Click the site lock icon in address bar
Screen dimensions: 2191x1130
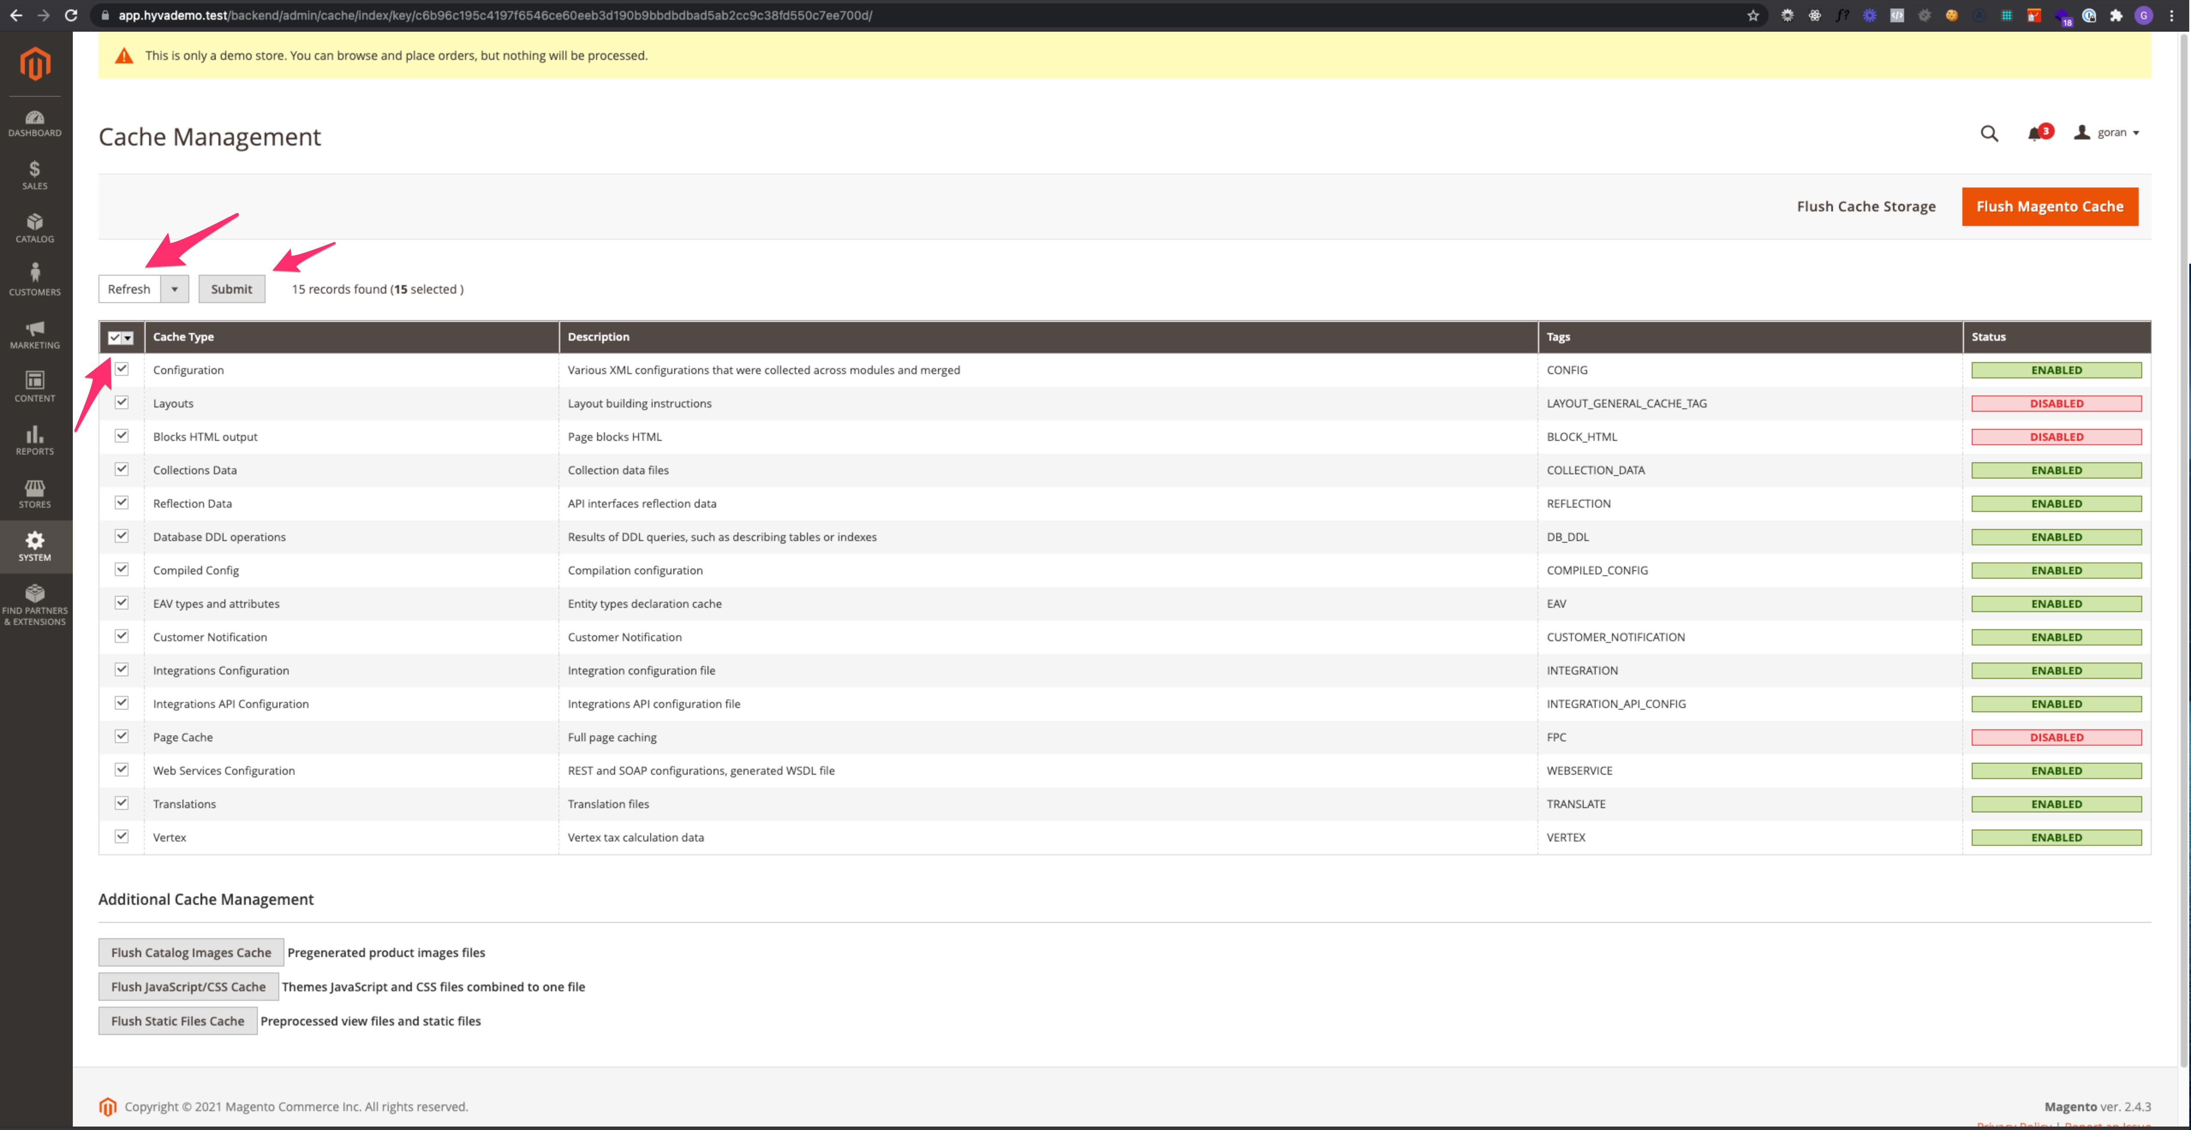point(104,15)
